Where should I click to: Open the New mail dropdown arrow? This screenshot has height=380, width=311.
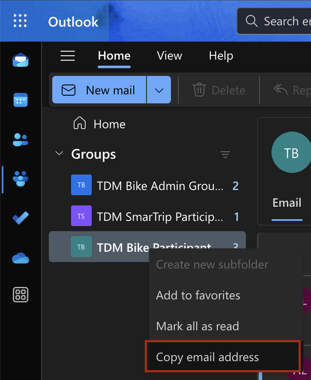[x=159, y=90]
